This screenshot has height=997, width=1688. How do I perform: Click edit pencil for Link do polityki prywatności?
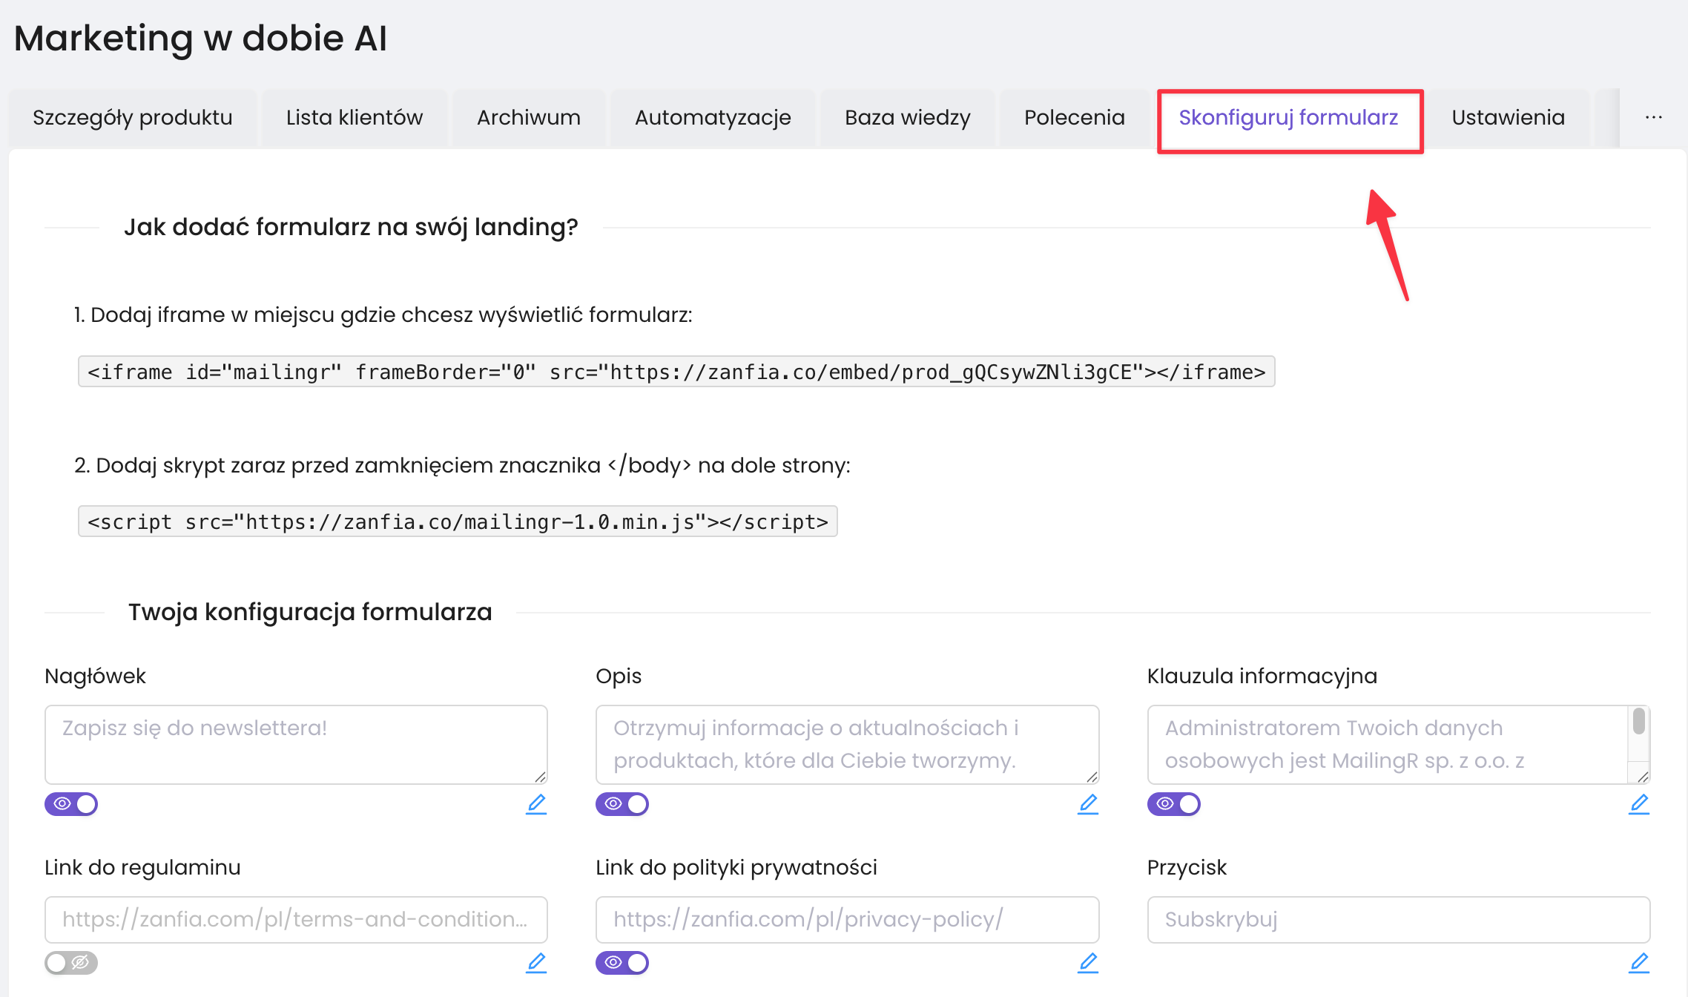pyautogui.click(x=1087, y=963)
